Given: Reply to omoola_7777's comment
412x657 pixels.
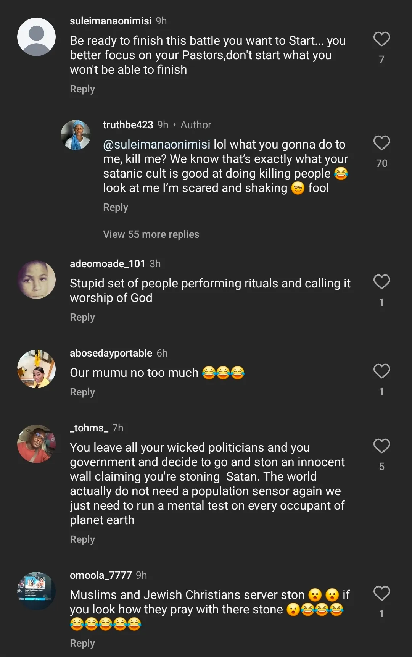Looking at the screenshot, I should (82, 643).
